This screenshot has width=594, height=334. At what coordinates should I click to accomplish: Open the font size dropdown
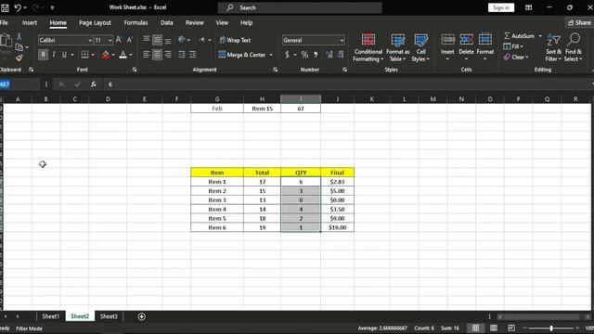tap(110, 40)
